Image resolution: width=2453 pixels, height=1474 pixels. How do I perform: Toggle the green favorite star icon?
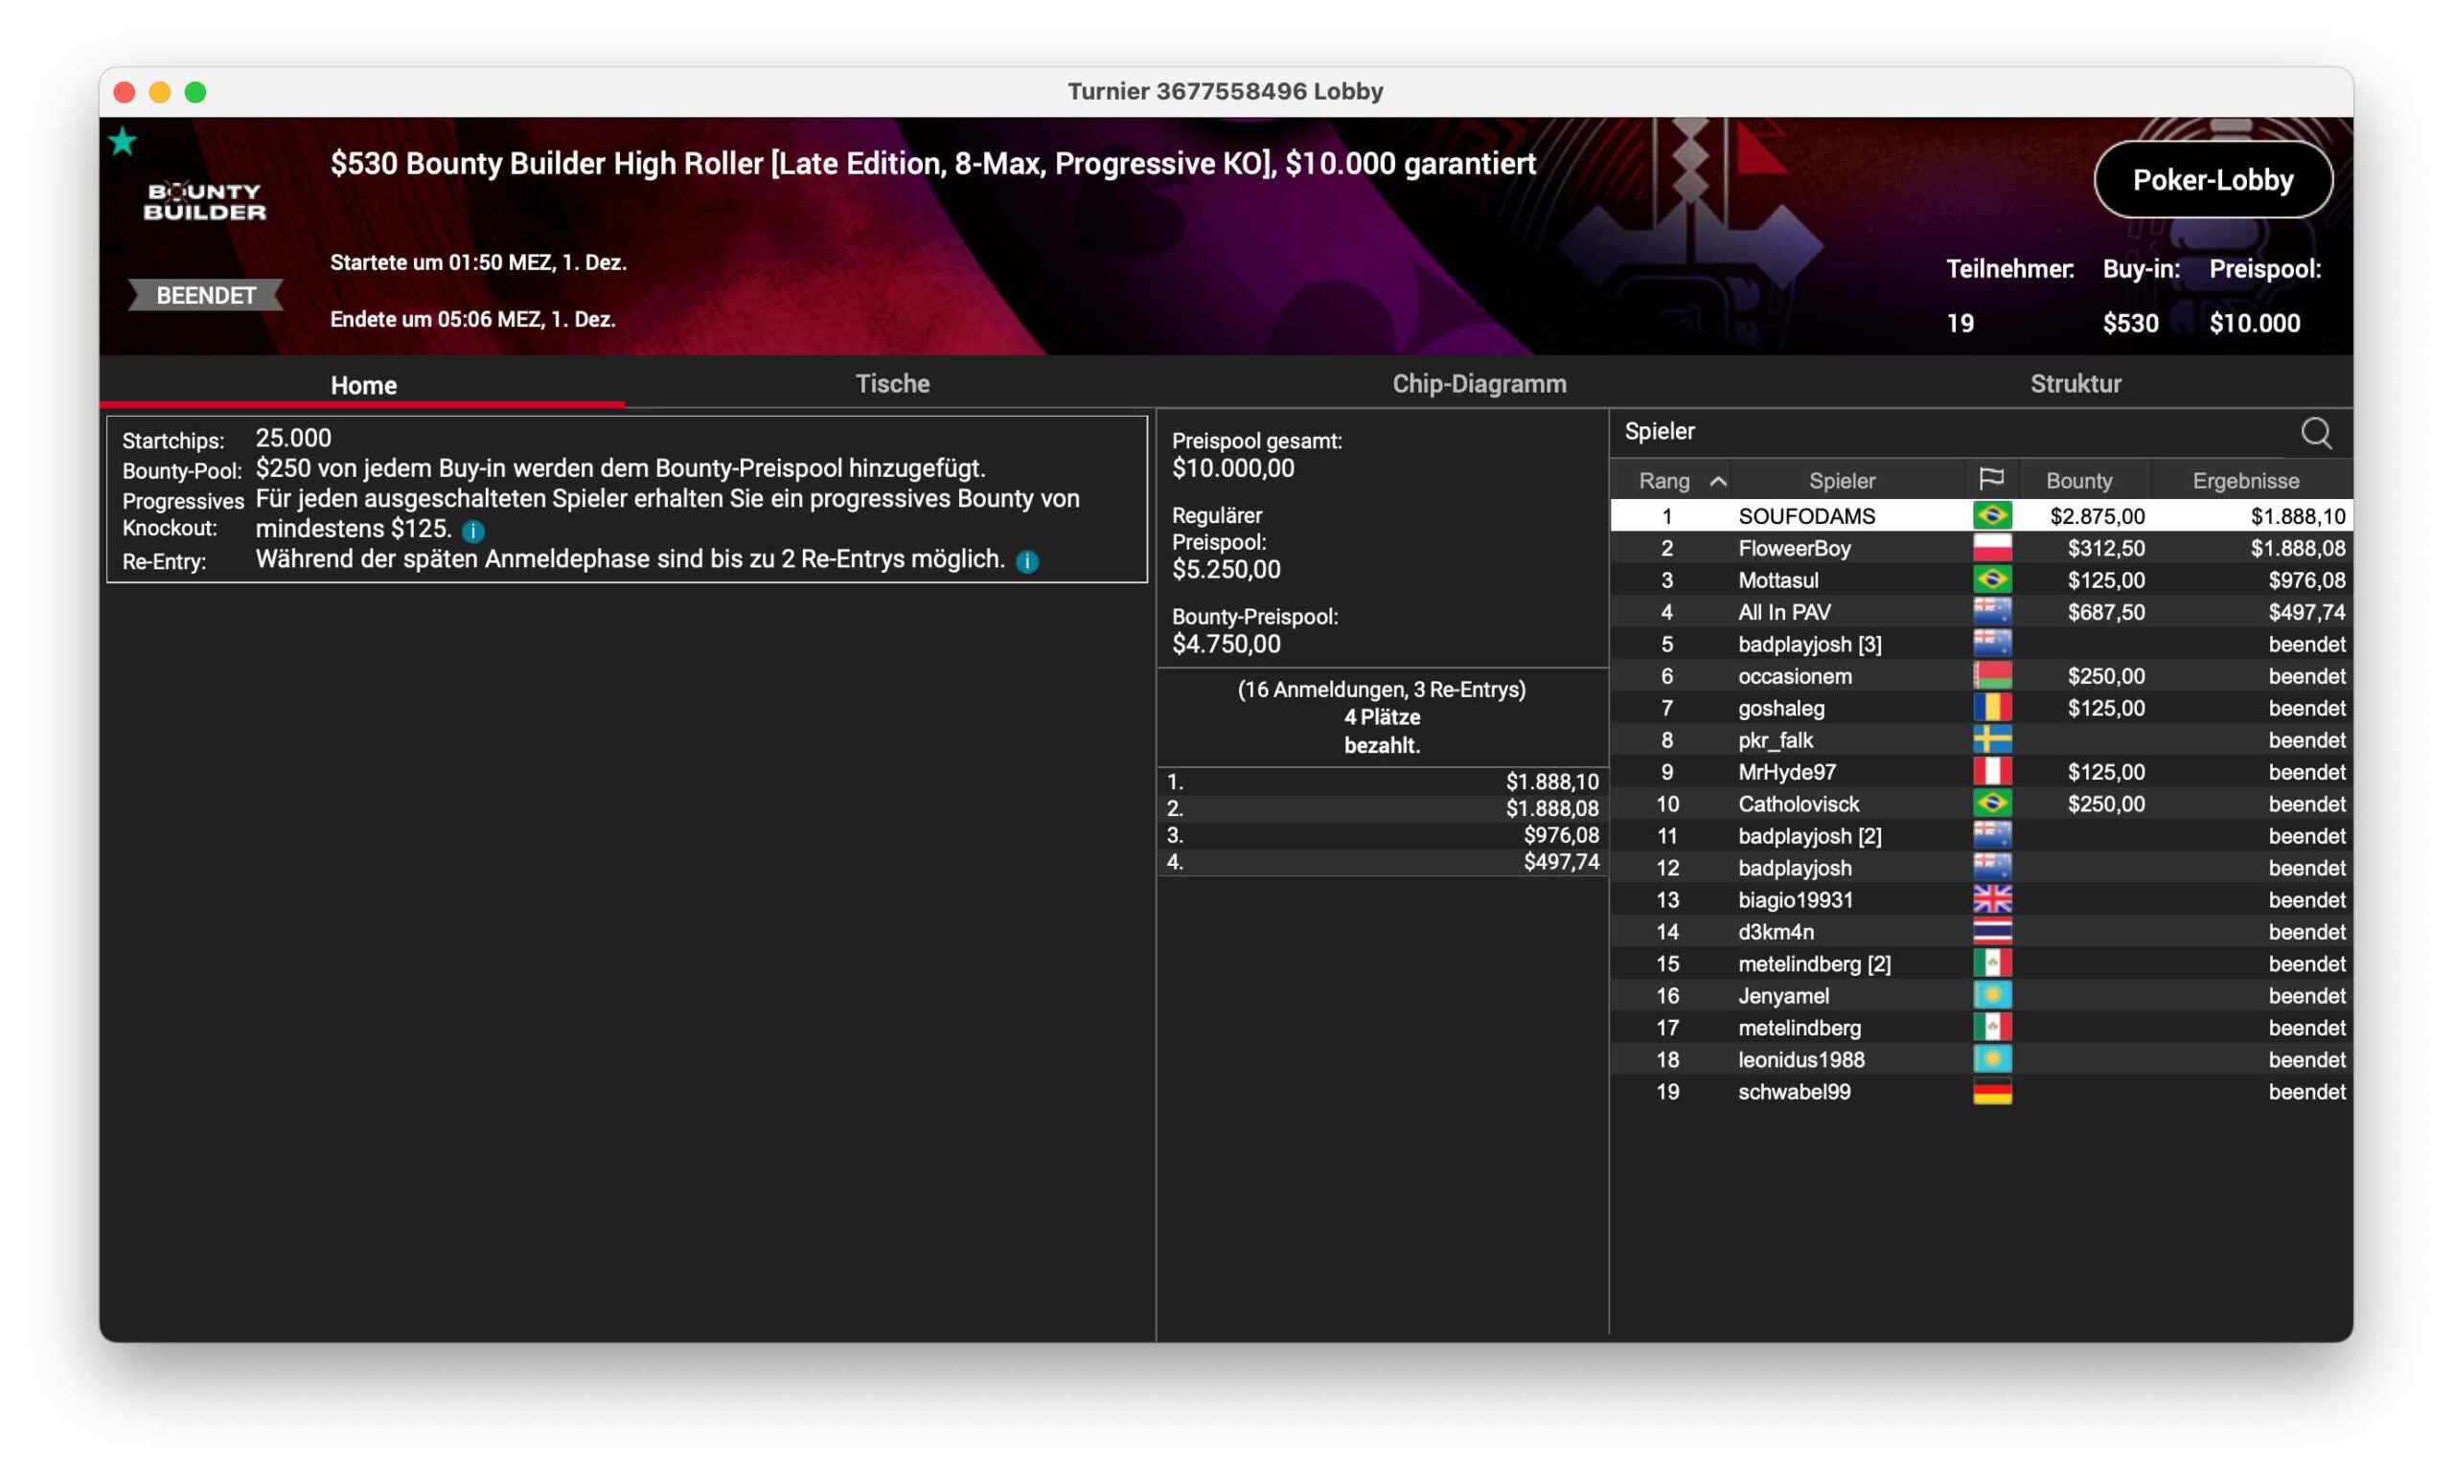[123, 142]
